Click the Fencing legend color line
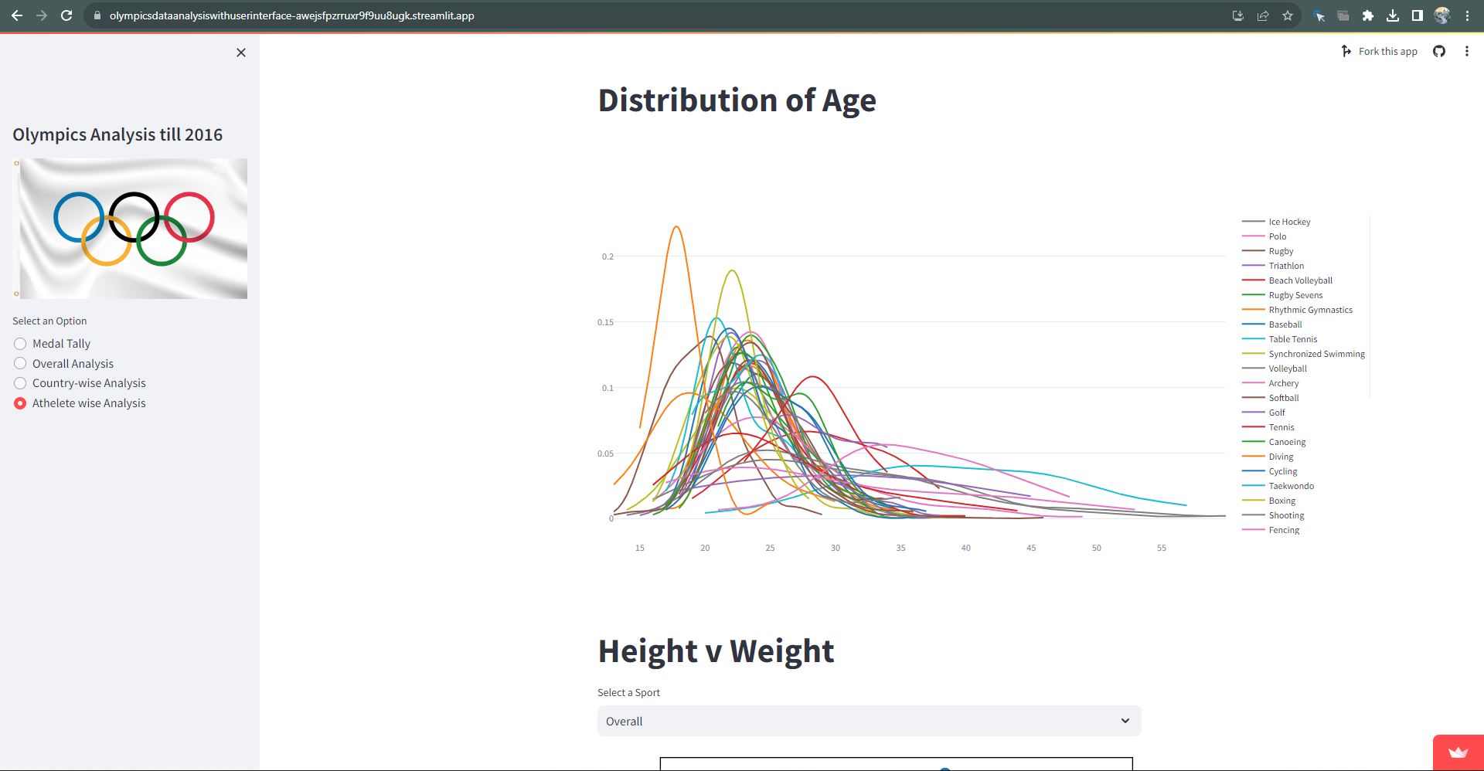1484x771 pixels. point(1253,530)
